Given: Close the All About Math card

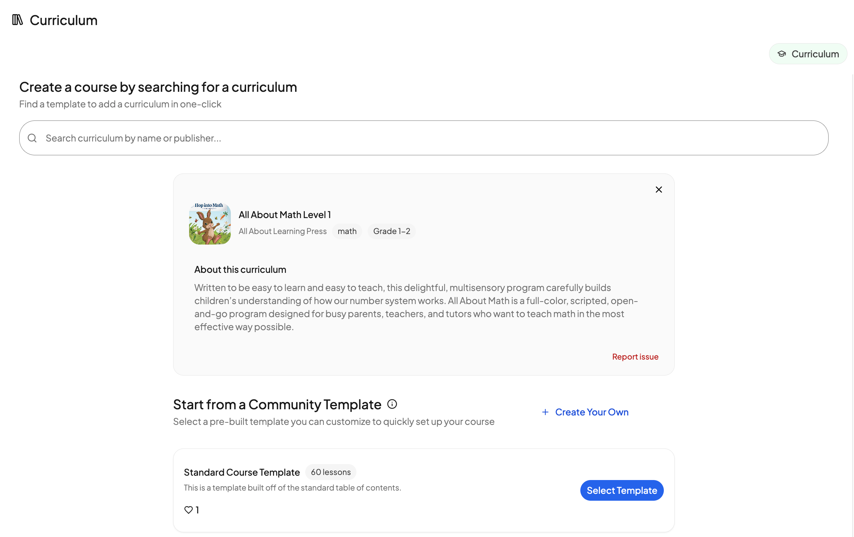Looking at the screenshot, I should [659, 190].
